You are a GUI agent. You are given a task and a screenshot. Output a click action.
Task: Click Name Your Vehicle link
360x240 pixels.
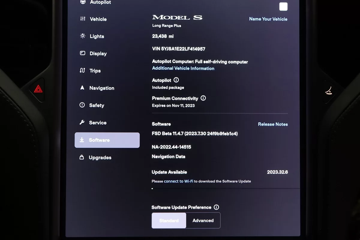click(x=268, y=19)
